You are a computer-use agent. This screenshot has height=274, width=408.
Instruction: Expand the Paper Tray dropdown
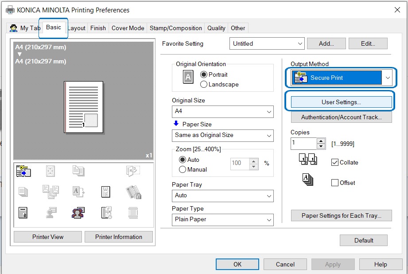click(222, 195)
